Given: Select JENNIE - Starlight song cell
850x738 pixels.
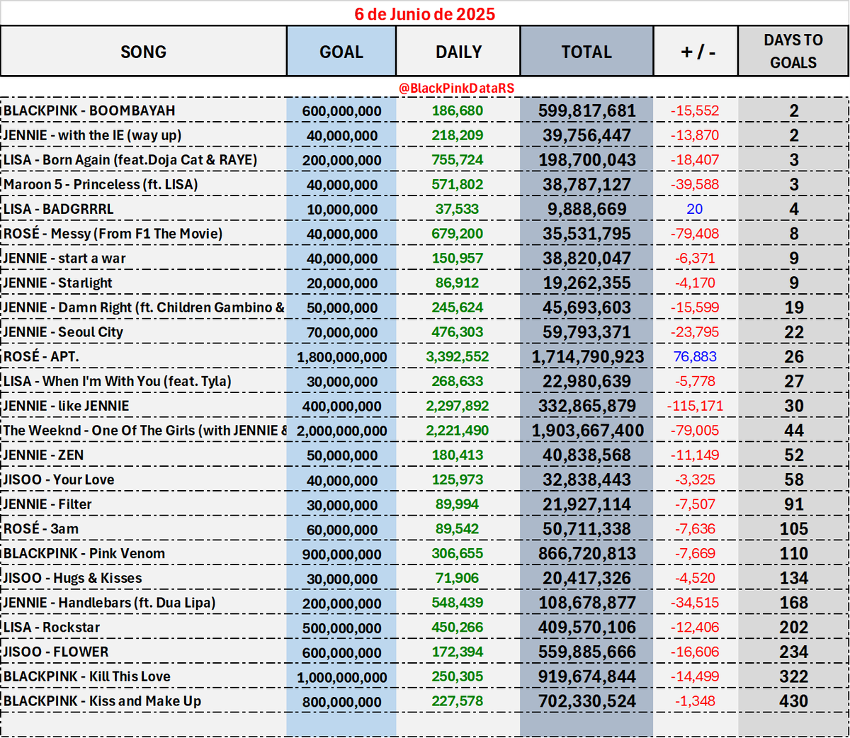Looking at the screenshot, I should click(144, 283).
